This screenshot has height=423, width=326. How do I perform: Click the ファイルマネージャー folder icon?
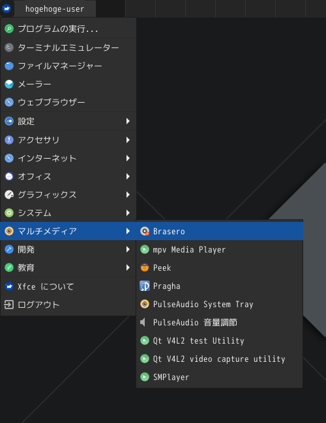(x=9, y=66)
